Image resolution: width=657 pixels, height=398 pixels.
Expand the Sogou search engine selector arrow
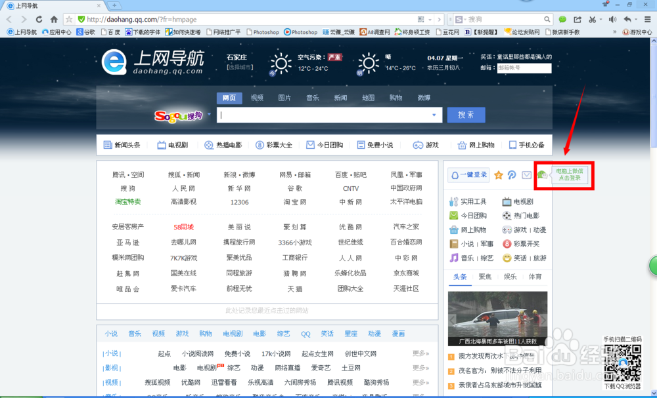coord(209,114)
